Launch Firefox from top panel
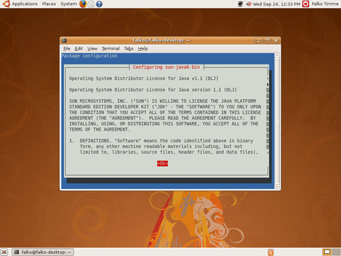Viewport: 341px width, 256px height. click(x=83, y=4)
